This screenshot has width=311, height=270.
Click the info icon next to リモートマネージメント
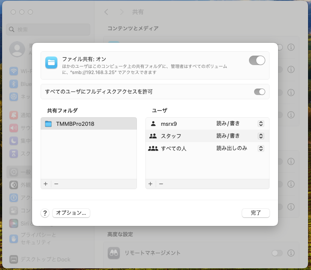pos(291,253)
